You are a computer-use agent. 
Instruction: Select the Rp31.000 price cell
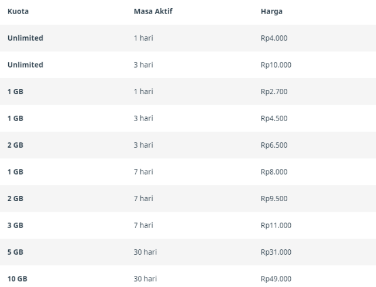coord(276,252)
